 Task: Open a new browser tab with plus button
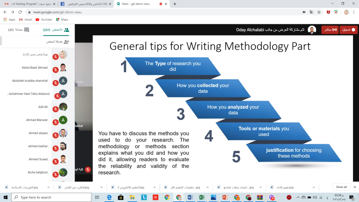point(175,4)
